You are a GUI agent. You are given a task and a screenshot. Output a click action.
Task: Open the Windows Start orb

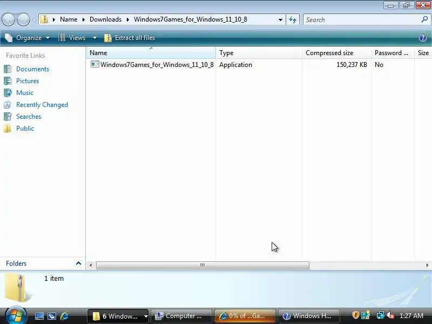(x=16, y=315)
